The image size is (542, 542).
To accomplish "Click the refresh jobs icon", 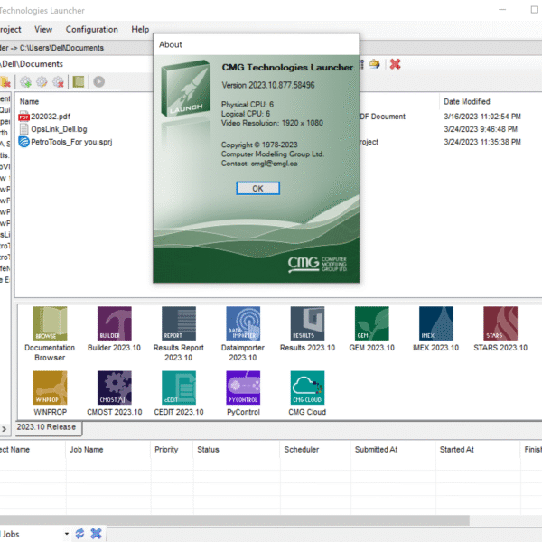I will click(79, 533).
